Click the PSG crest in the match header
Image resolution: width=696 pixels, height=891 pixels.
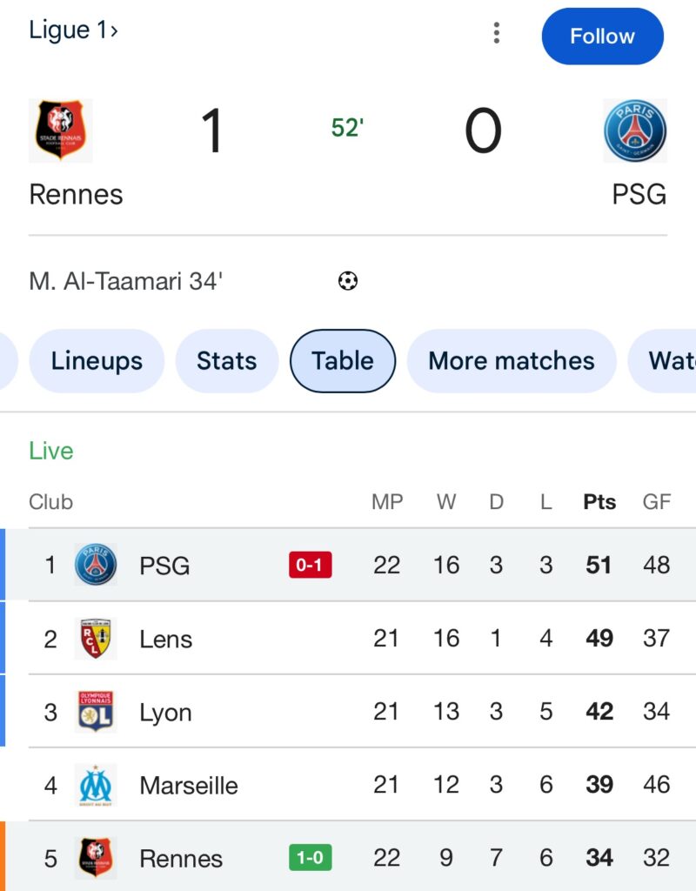tap(635, 131)
